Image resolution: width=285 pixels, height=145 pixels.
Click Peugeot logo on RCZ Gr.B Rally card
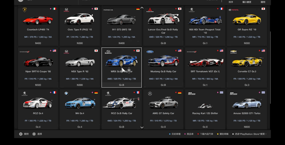pos(108,94)
